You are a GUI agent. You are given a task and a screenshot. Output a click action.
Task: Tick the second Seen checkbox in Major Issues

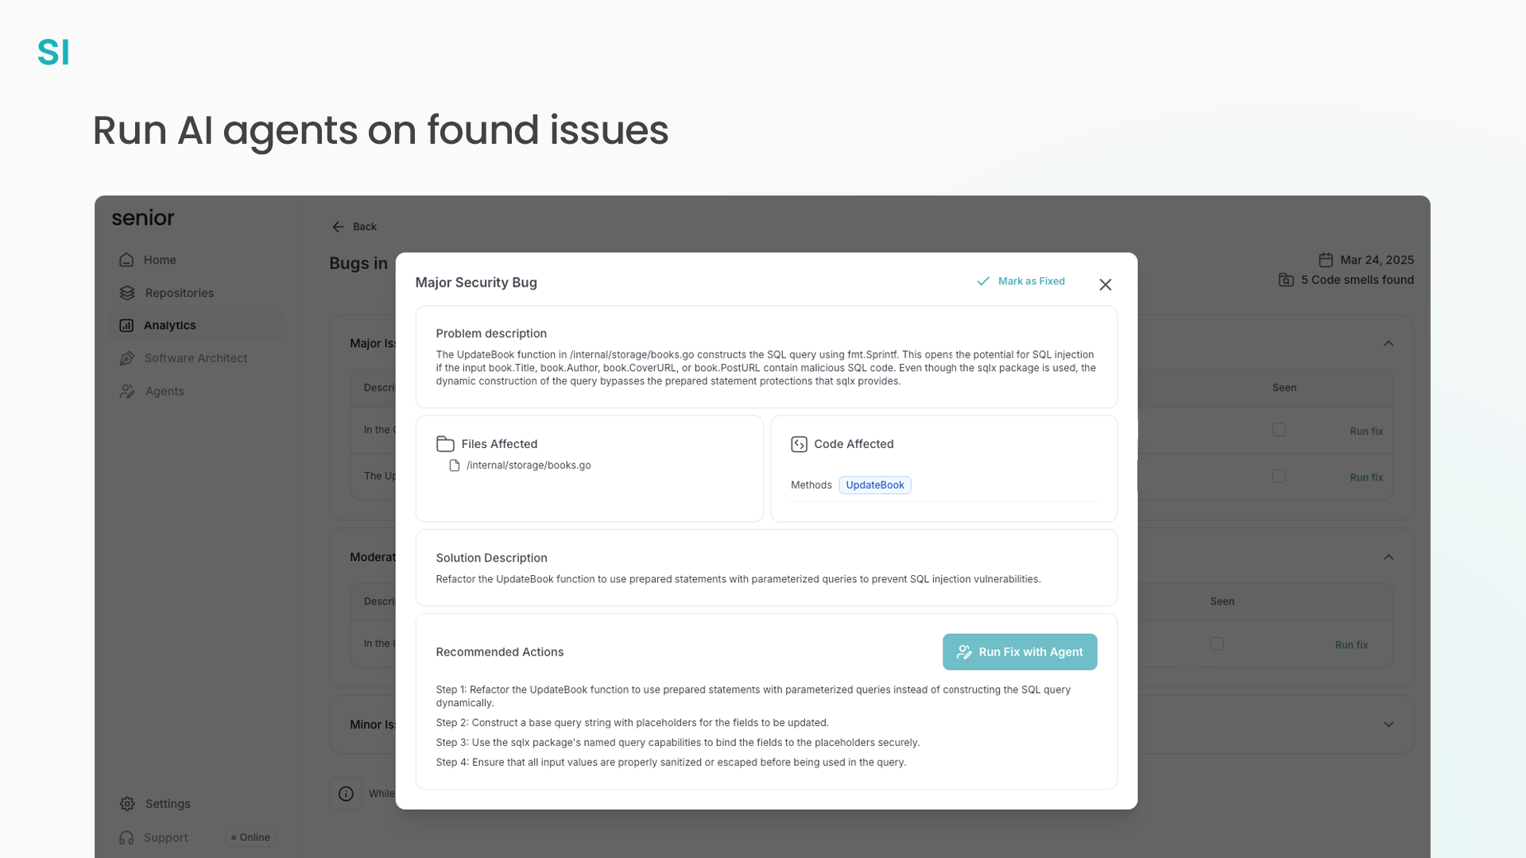[x=1279, y=476]
